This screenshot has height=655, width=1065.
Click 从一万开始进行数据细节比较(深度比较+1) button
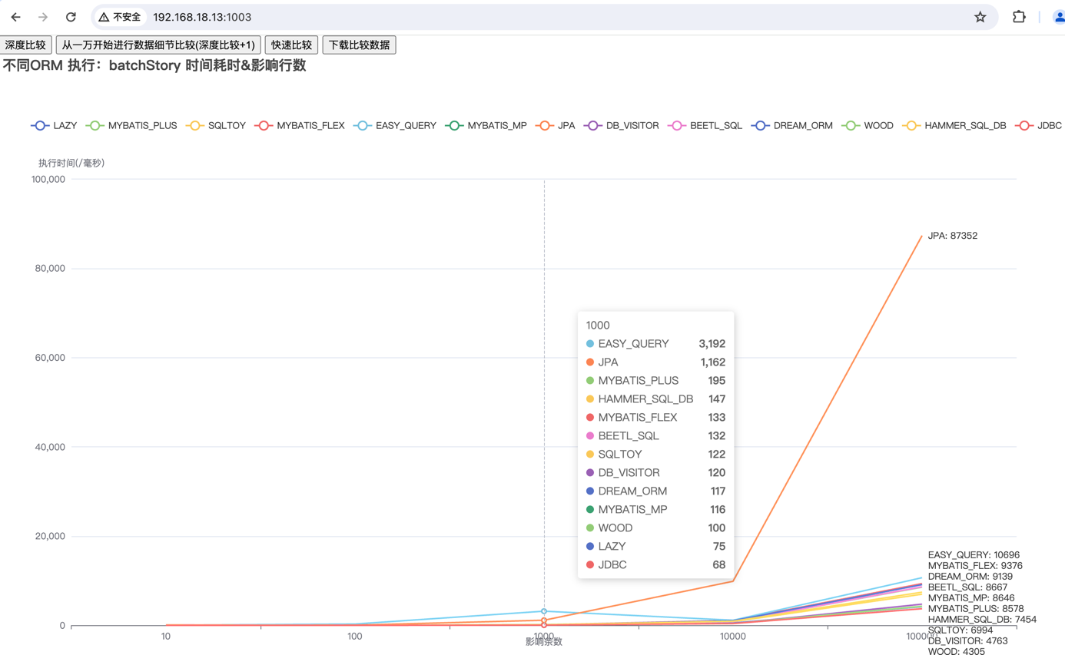(158, 45)
